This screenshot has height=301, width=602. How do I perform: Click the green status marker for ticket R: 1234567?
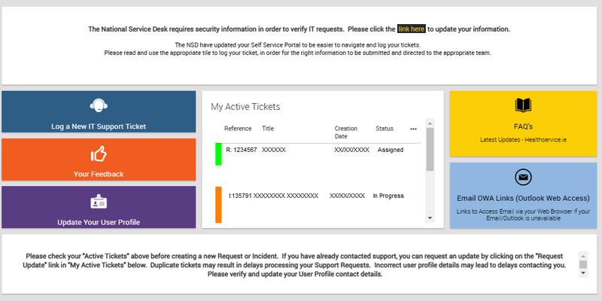tap(218, 154)
